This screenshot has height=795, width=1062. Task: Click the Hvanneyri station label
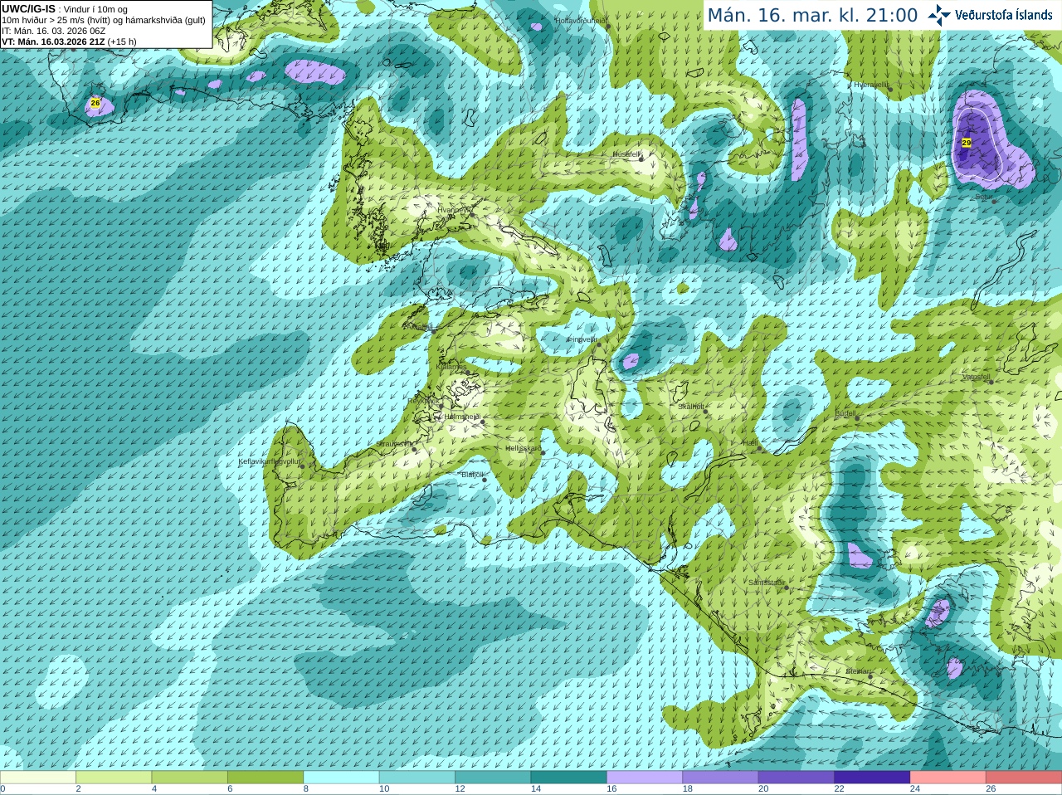click(453, 210)
